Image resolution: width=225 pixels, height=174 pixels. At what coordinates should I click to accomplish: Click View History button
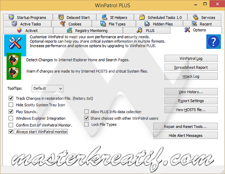coord(191,92)
